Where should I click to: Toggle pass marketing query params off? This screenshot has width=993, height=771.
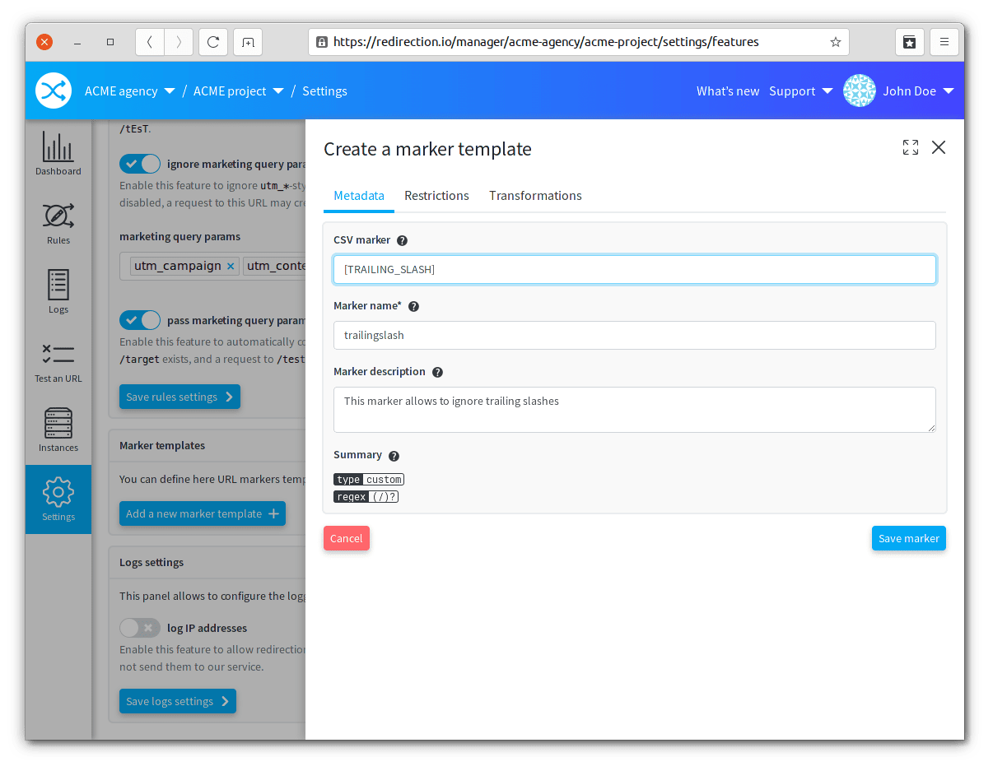pyautogui.click(x=139, y=319)
